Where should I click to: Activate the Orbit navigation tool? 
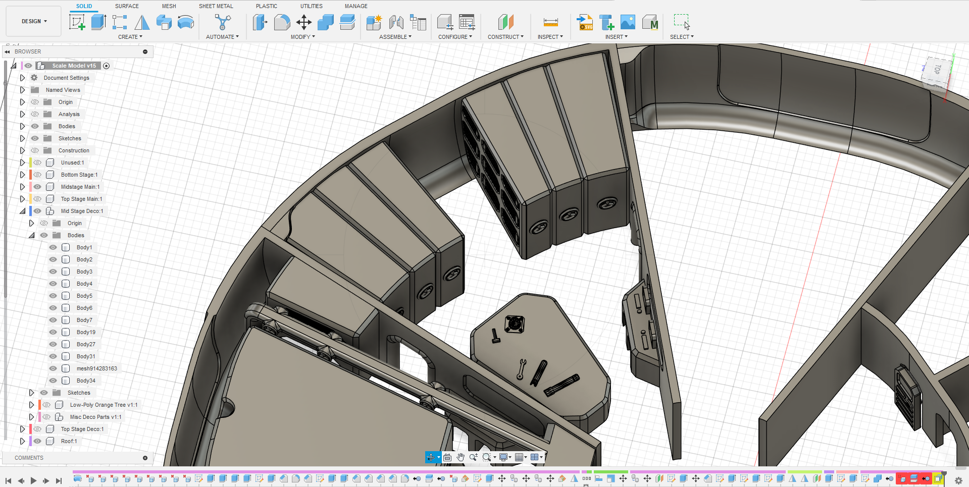[431, 457]
